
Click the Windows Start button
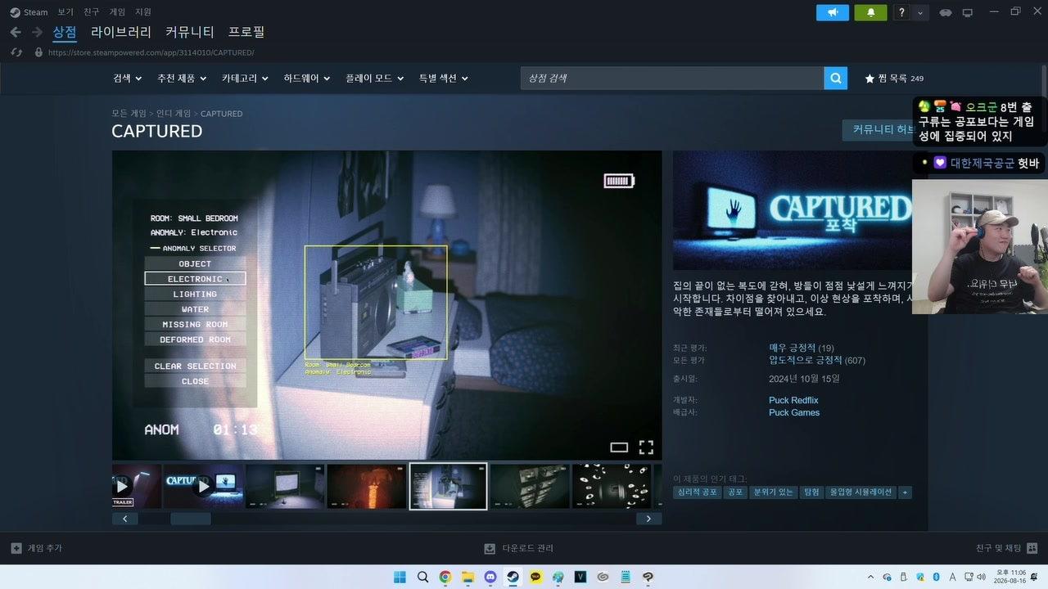400,577
